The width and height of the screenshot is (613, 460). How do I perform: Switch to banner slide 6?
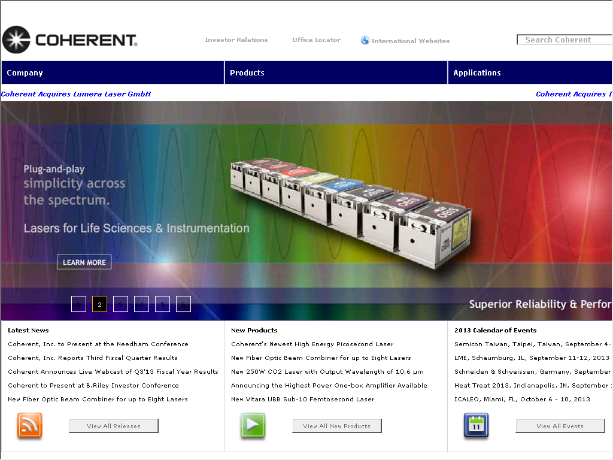point(183,304)
